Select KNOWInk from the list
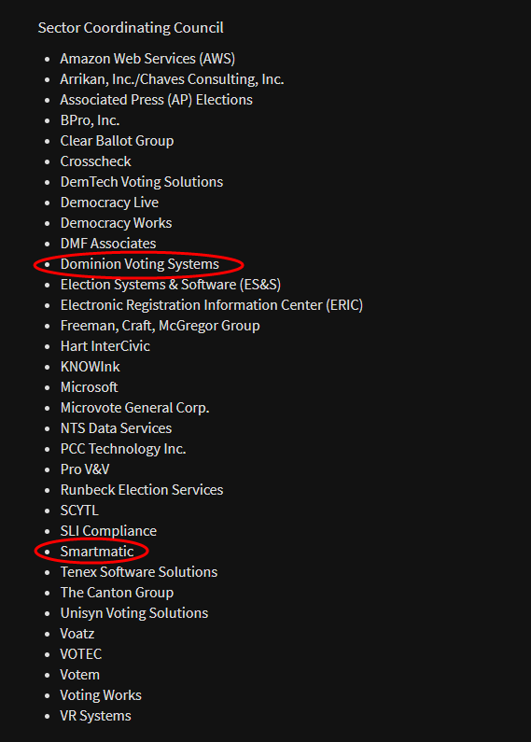The height and width of the screenshot is (742, 531). pyautogui.click(x=90, y=366)
